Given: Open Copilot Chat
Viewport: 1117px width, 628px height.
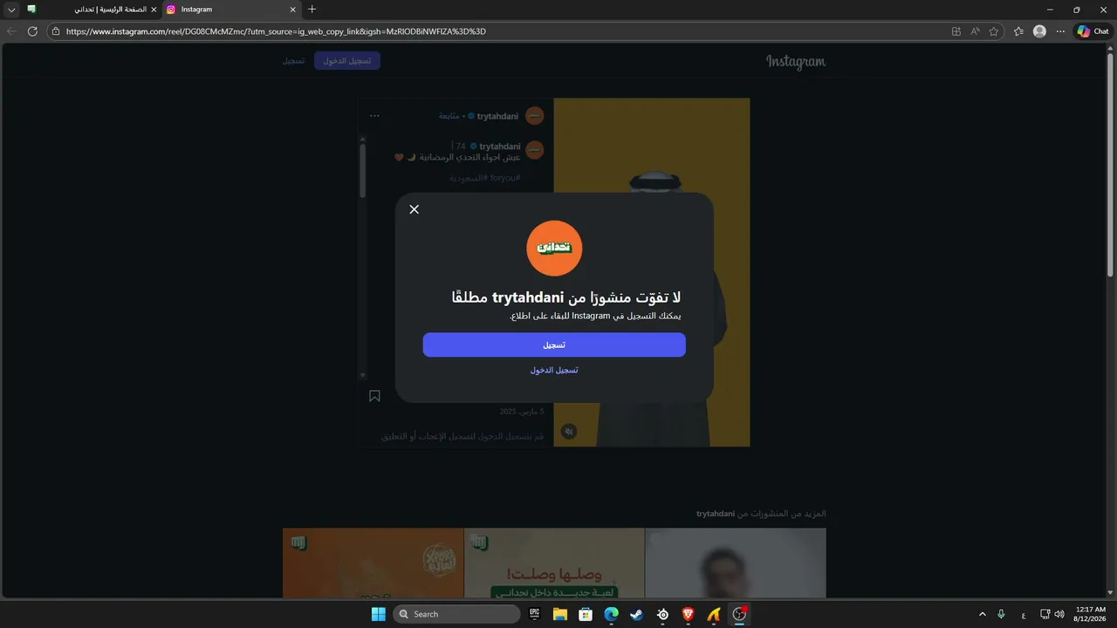Looking at the screenshot, I should pos(1093,31).
